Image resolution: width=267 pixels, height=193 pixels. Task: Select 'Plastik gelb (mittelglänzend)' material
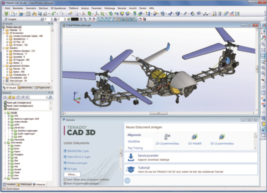tap(17, 103)
